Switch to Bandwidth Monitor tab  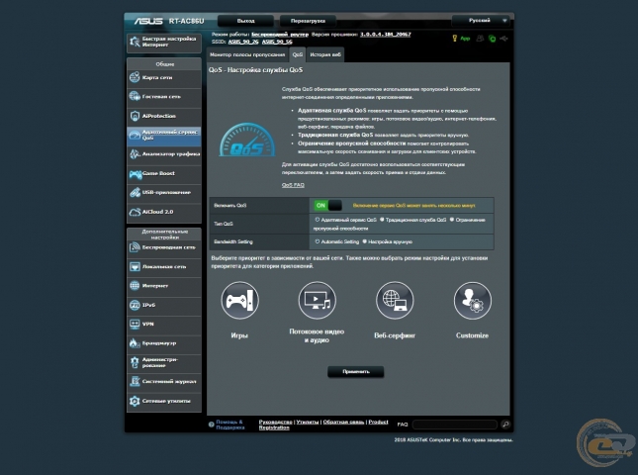247,54
